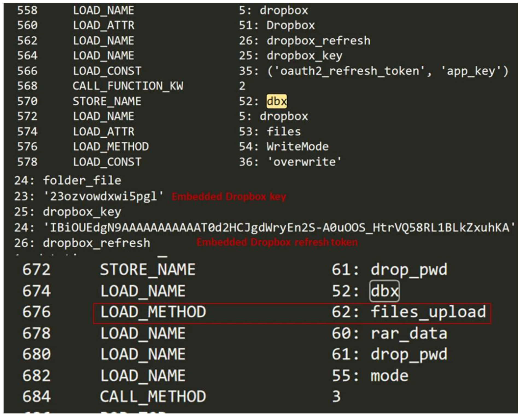Click the CALL_FUNCTION_KW opcode

pyautogui.click(x=128, y=86)
